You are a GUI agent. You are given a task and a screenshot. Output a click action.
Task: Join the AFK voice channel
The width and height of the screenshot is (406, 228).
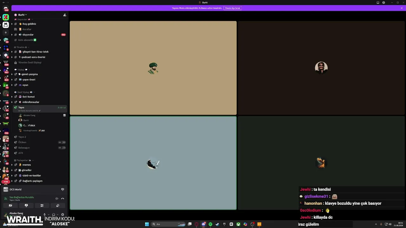click(x=40, y=153)
